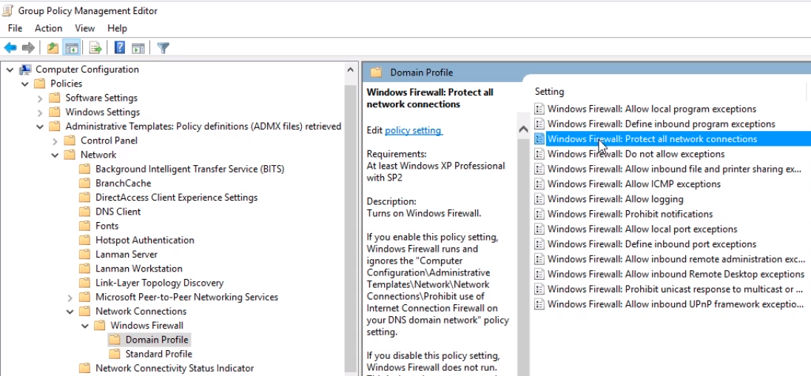Click the Export List toolbar icon
The image size is (811, 376).
coord(95,48)
